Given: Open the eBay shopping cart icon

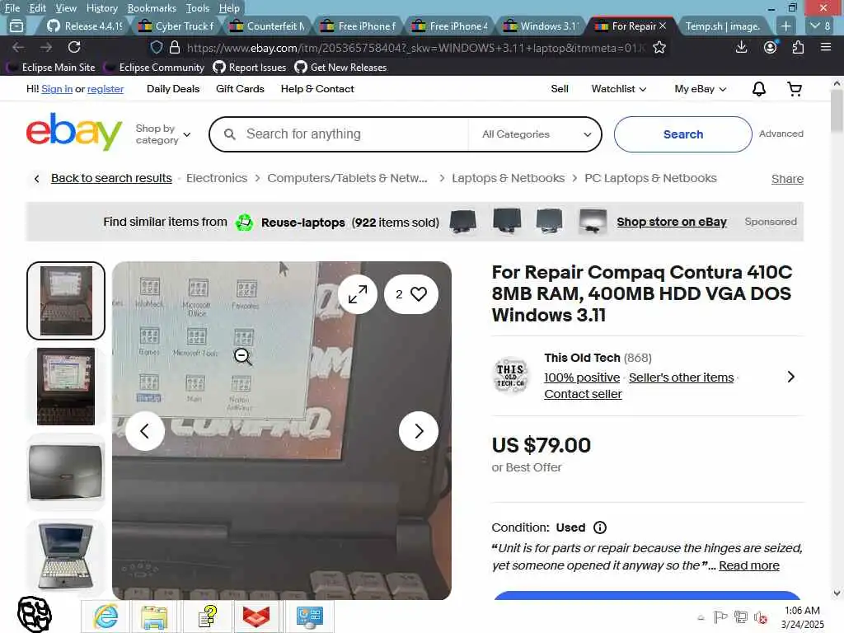Looking at the screenshot, I should (795, 89).
